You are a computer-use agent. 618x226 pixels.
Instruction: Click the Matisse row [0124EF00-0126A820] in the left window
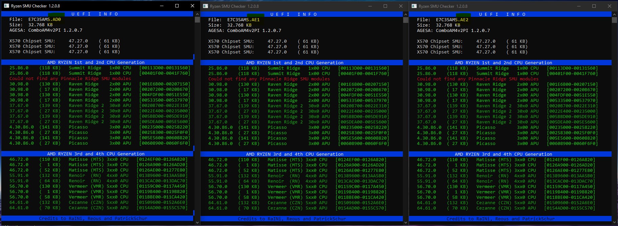tap(99, 159)
